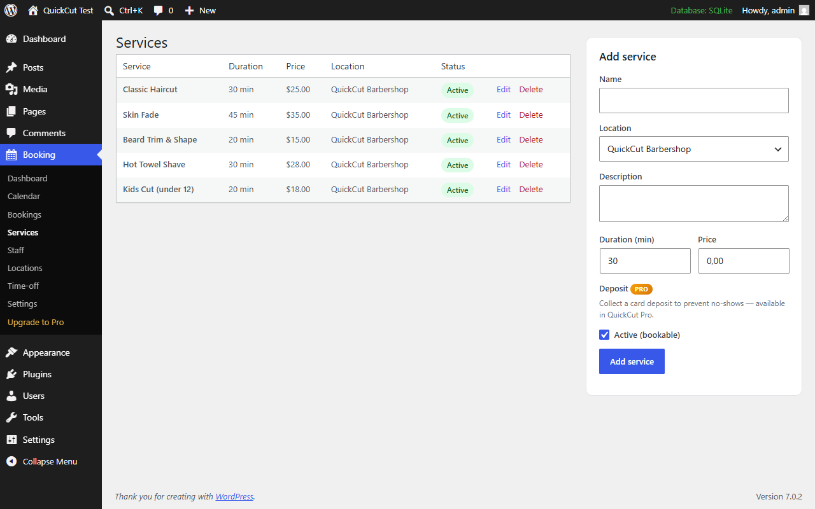
Task: Click the Media icon in sidebar
Action: point(11,89)
